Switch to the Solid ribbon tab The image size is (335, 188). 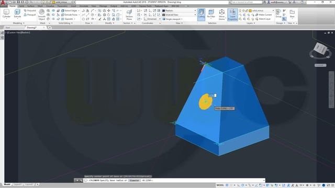click(21, 6)
